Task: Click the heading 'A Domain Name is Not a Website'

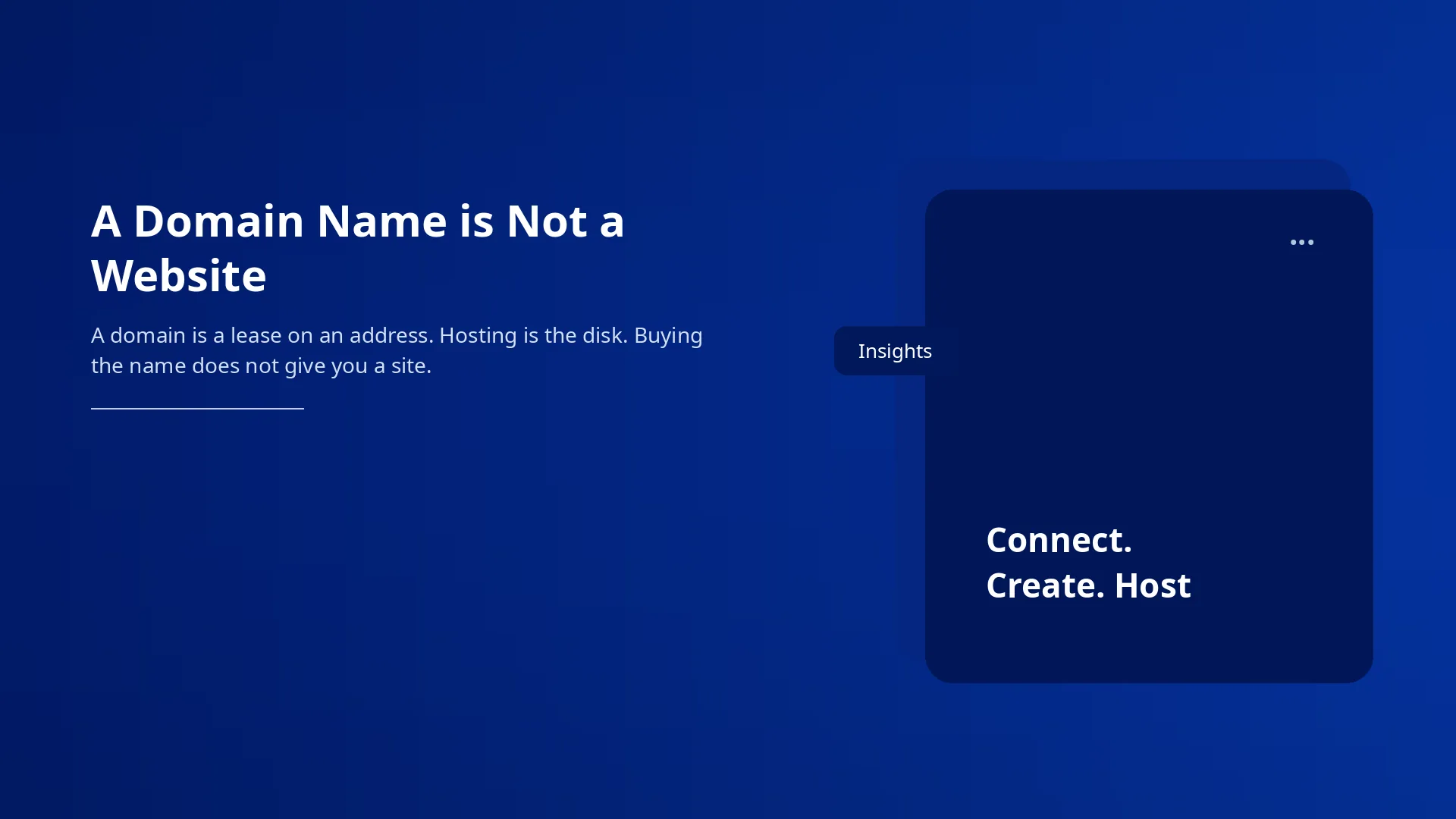Action: pos(358,248)
